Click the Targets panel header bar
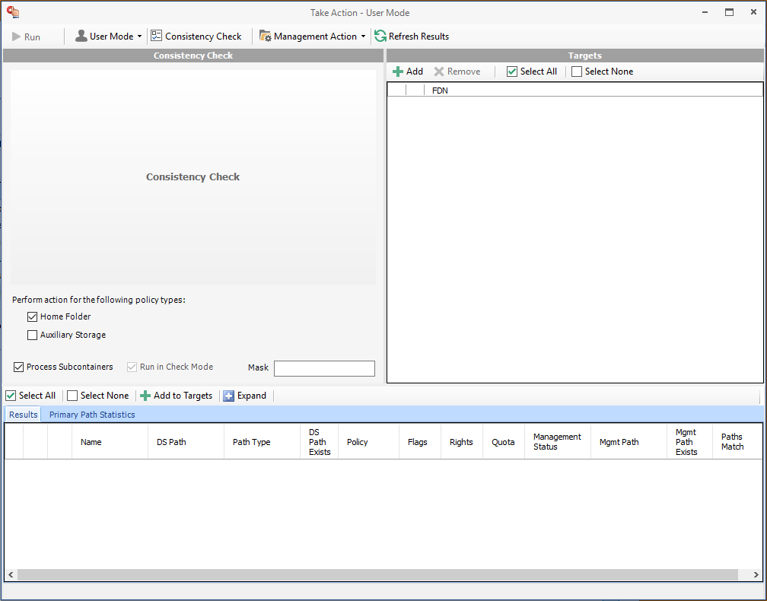The image size is (767, 601). click(x=575, y=56)
